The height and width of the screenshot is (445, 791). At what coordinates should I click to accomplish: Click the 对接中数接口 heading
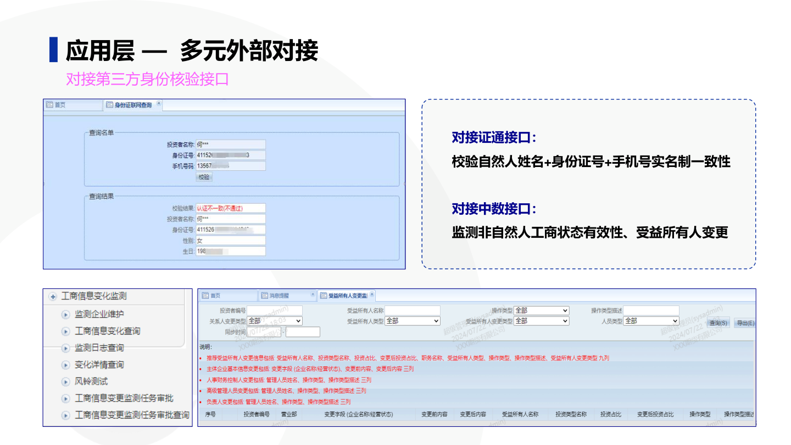[493, 209]
